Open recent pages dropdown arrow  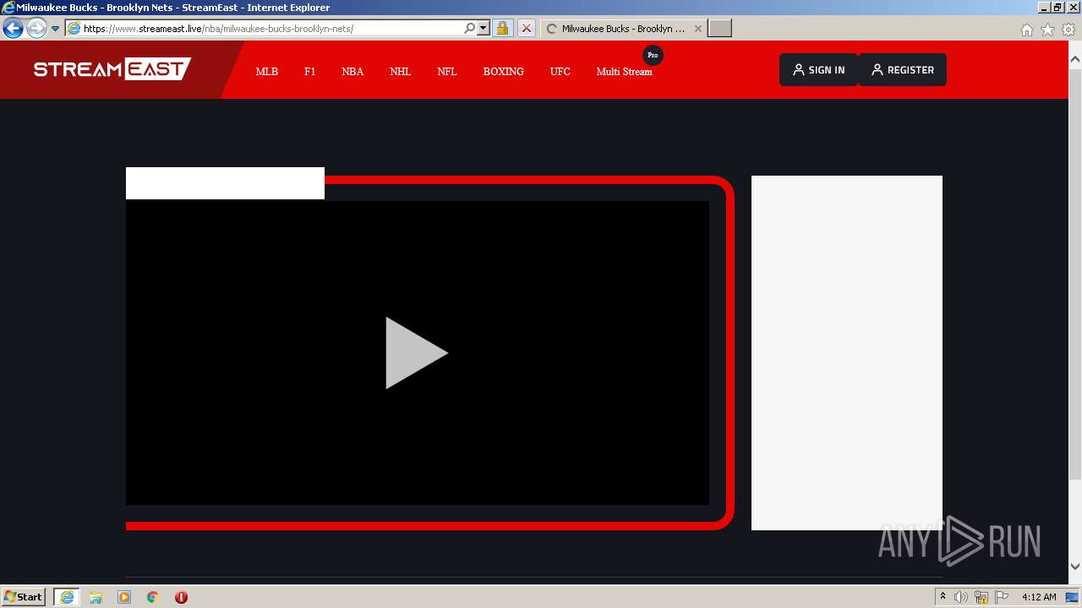(55, 29)
